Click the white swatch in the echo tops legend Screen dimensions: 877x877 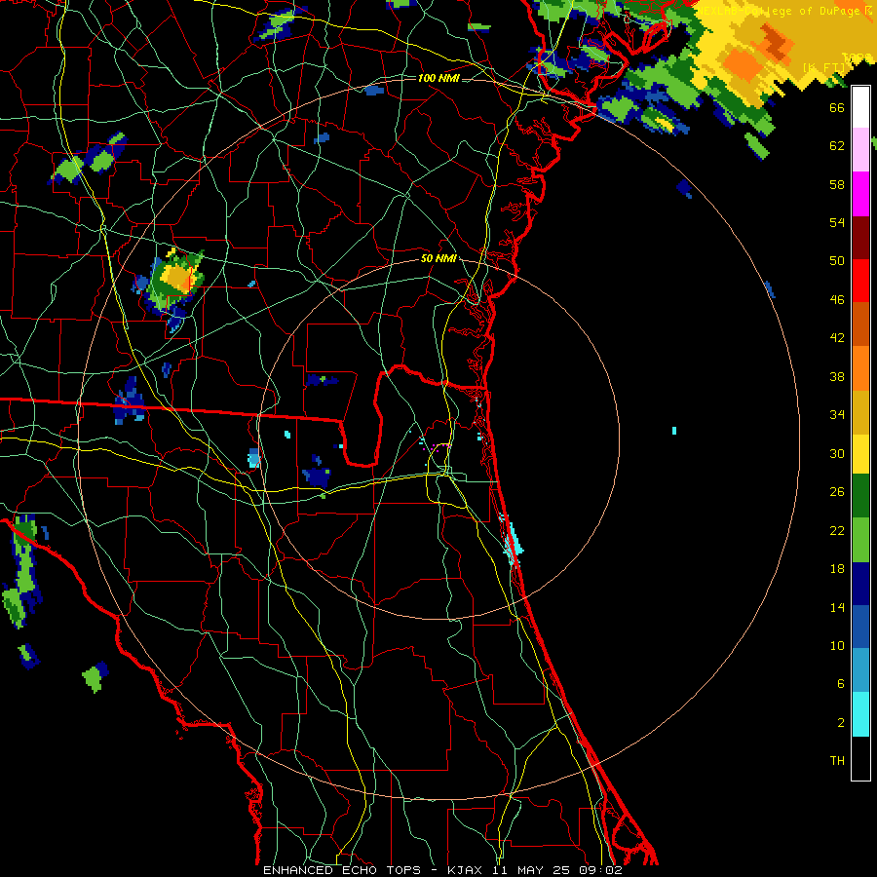coord(860,107)
